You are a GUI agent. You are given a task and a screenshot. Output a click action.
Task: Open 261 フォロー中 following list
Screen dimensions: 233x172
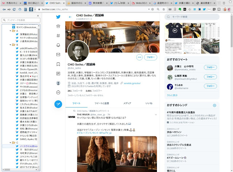click(x=75, y=91)
